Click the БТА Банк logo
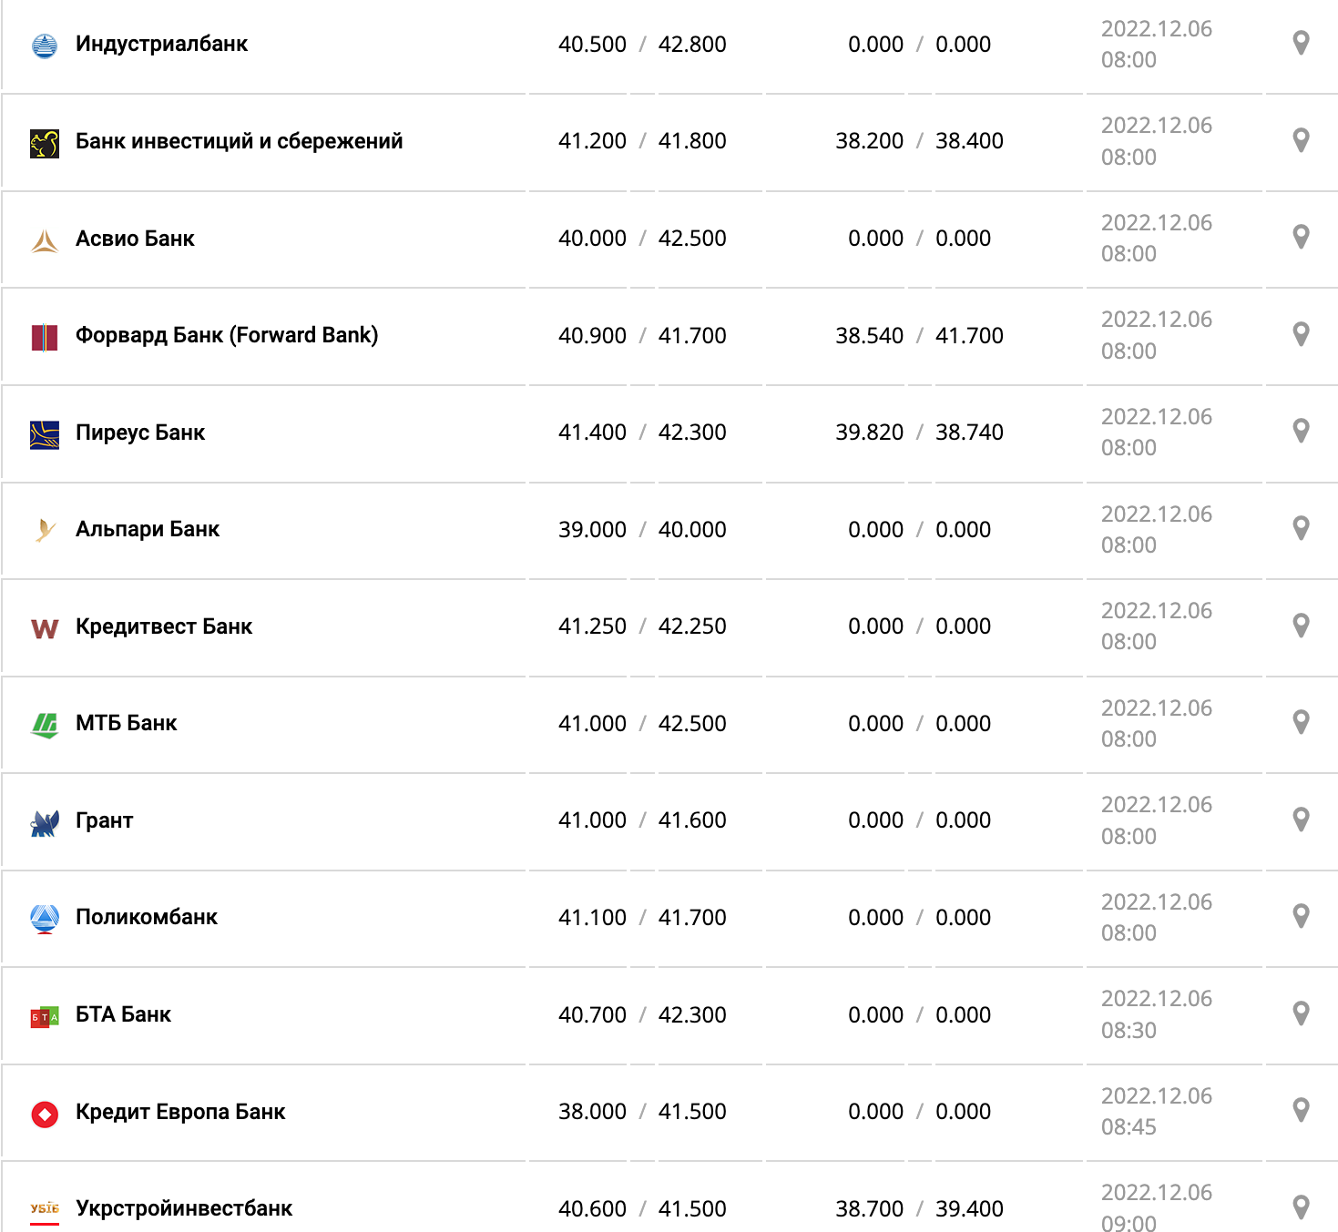This screenshot has height=1232, width=1338. [45, 1016]
